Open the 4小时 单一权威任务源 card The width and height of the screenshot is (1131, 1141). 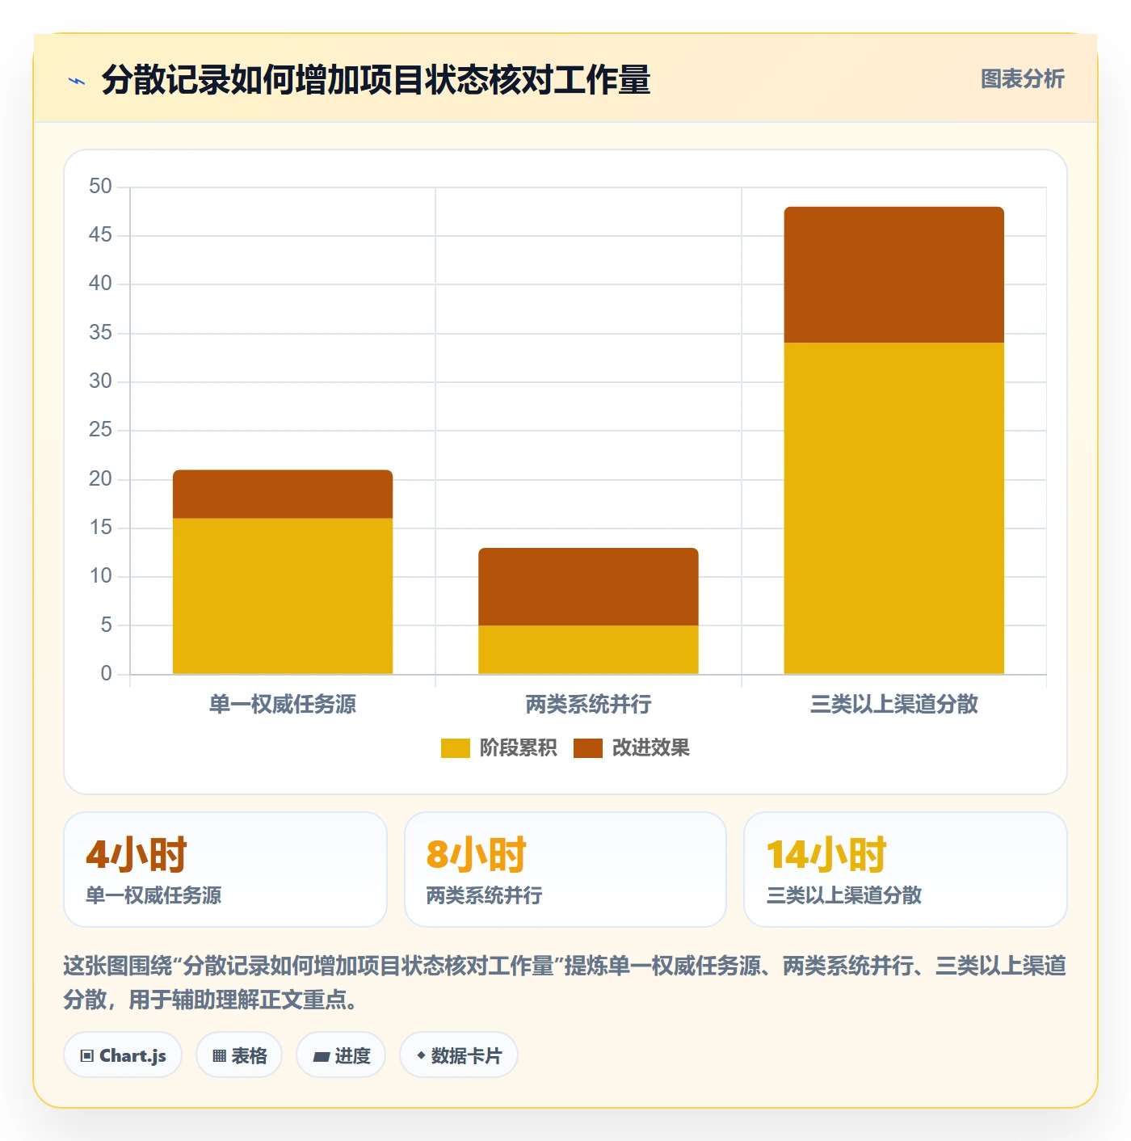pos(225,869)
